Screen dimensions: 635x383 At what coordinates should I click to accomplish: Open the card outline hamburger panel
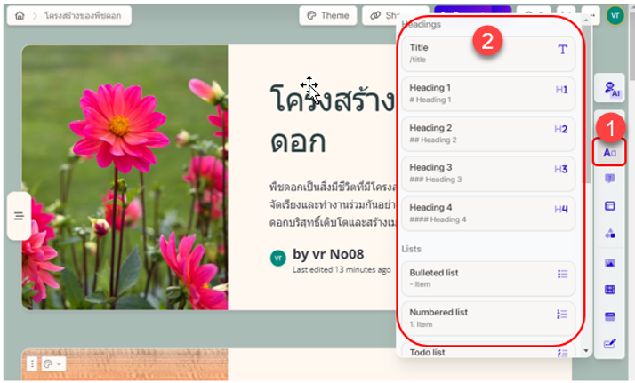(x=19, y=216)
